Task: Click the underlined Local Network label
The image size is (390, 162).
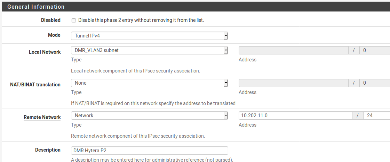Action: coord(45,52)
